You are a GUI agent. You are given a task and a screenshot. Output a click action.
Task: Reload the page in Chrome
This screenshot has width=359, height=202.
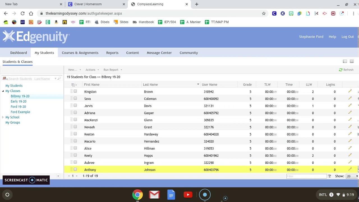tap(22, 13)
